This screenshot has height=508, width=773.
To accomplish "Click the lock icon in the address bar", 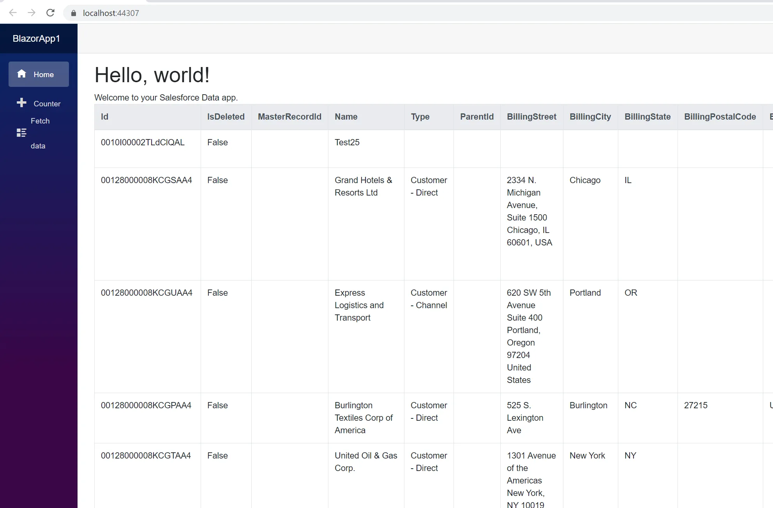I will click(73, 13).
